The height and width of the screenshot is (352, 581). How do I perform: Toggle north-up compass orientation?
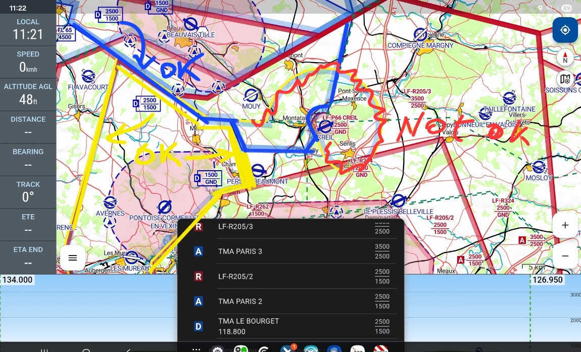point(565,57)
